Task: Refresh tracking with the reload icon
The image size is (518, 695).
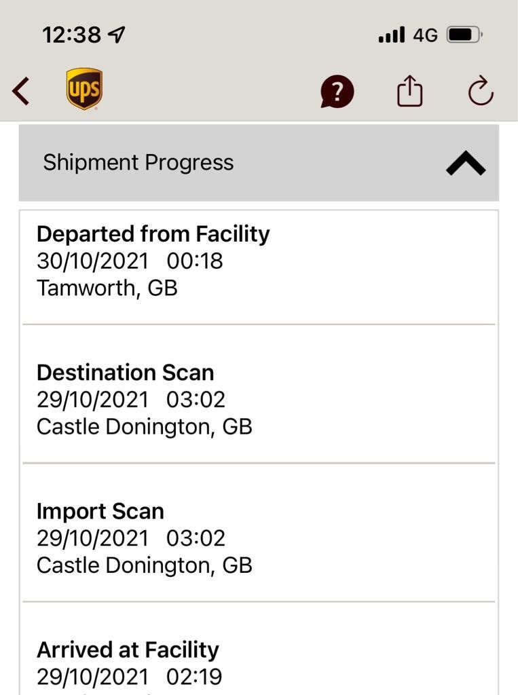Action: (481, 92)
